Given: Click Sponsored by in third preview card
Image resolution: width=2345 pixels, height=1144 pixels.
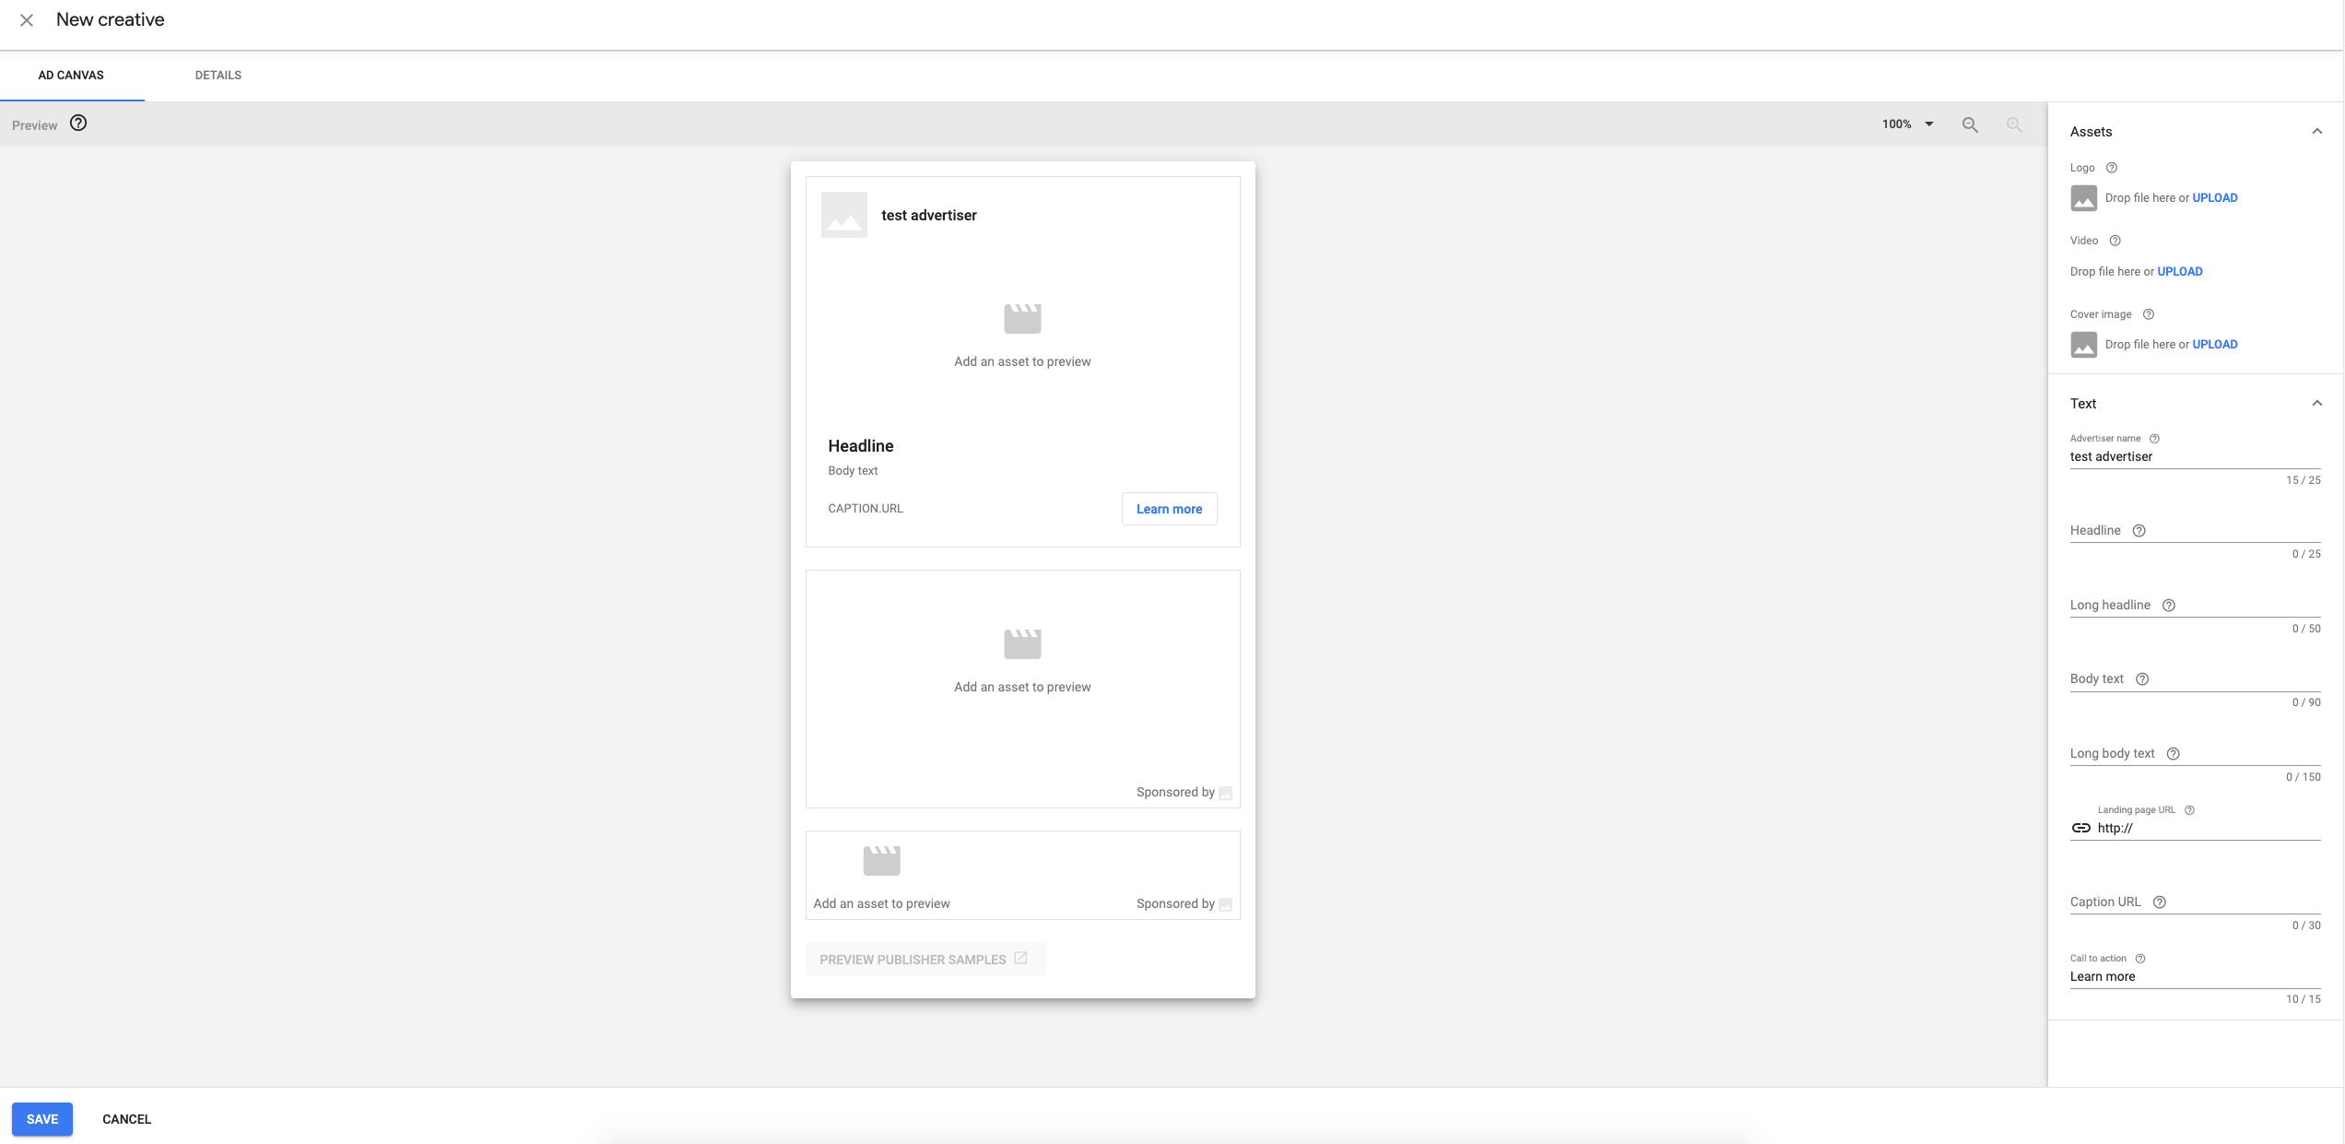Looking at the screenshot, I should point(1175,904).
